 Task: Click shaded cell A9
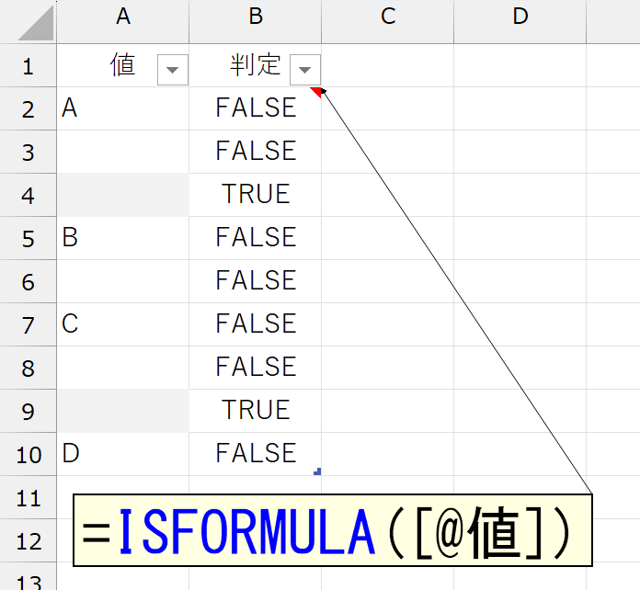pos(123,412)
